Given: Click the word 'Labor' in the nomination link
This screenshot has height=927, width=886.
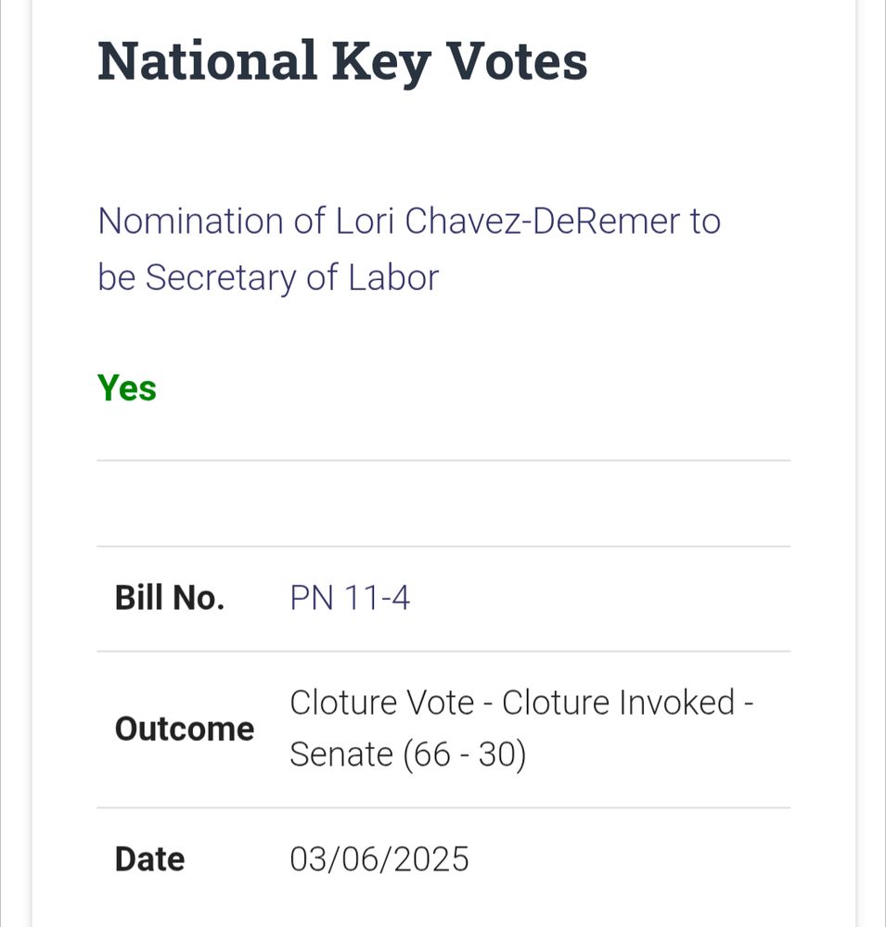Looking at the screenshot, I should click(393, 276).
